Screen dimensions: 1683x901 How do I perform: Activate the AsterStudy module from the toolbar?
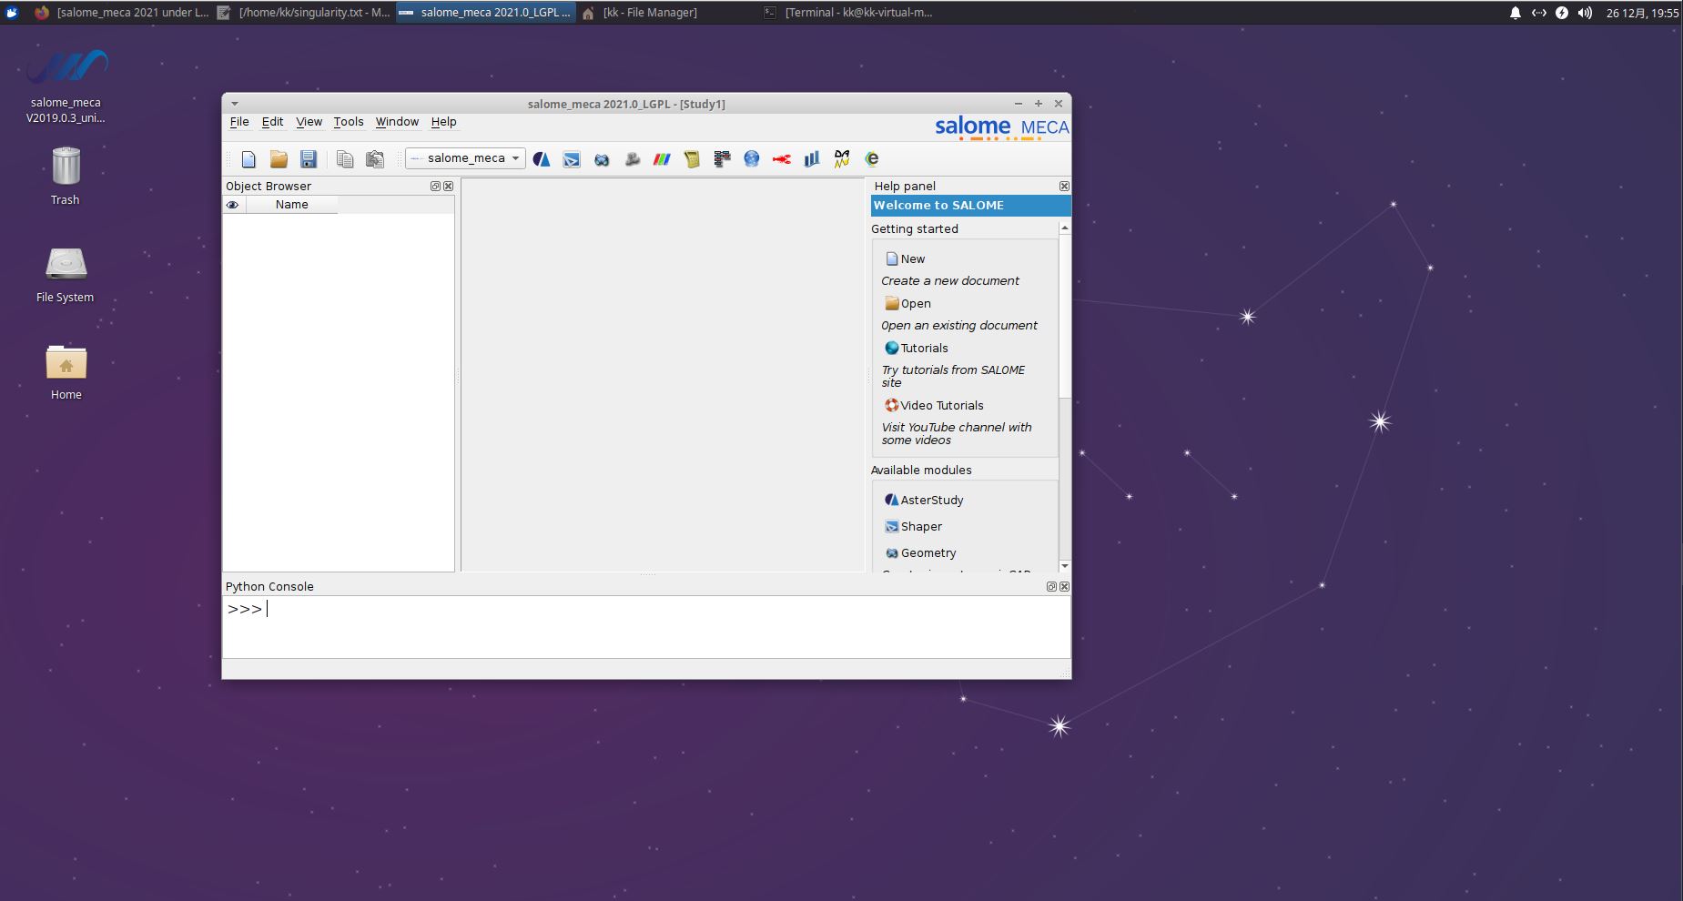tap(542, 159)
